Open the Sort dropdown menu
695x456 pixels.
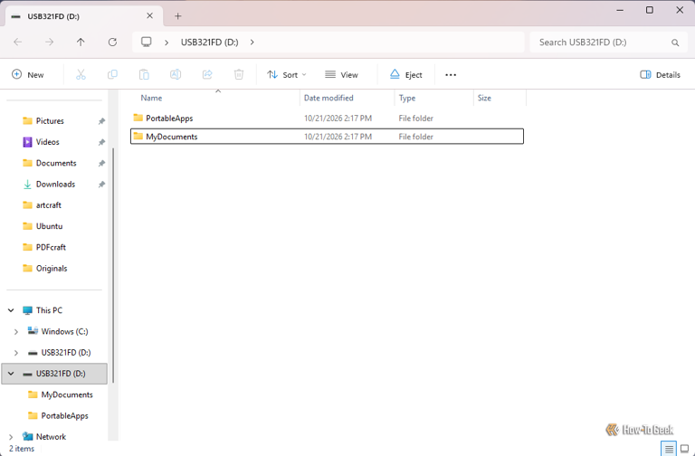[287, 75]
